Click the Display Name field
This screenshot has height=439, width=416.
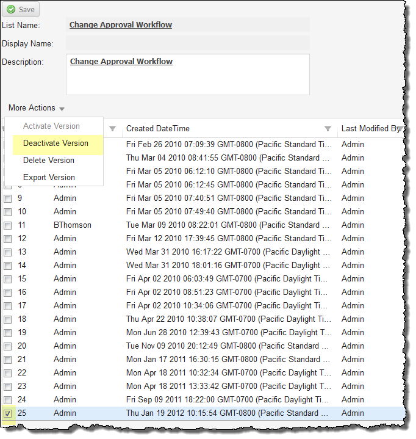click(188, 43)
